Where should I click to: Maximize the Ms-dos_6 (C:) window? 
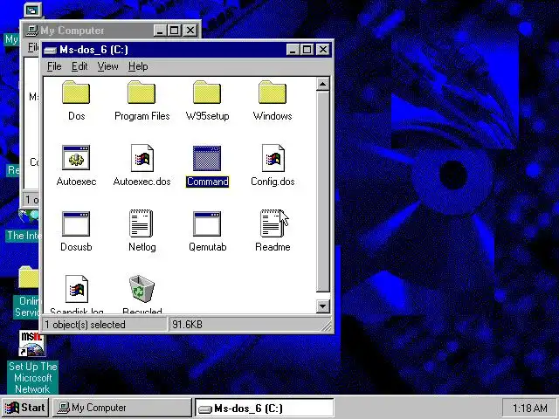click(307, 50)
